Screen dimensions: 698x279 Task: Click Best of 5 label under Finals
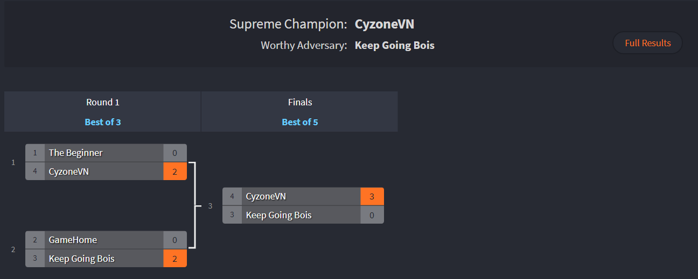point(300,122)
